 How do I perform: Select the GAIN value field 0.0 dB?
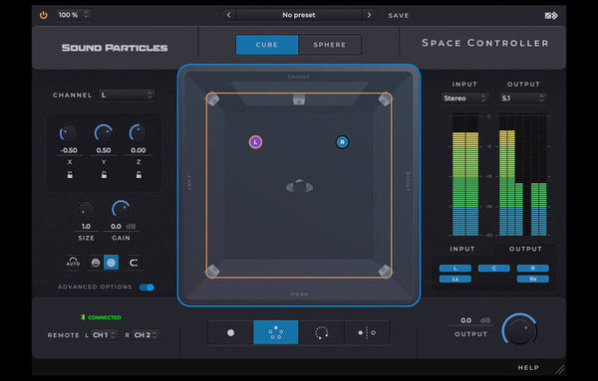[x=123, y=227]
